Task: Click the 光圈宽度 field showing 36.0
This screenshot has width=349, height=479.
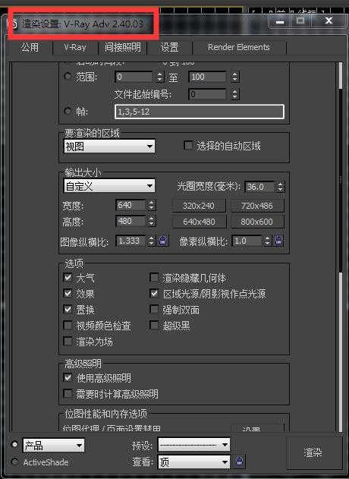Action: click(260, 187)
